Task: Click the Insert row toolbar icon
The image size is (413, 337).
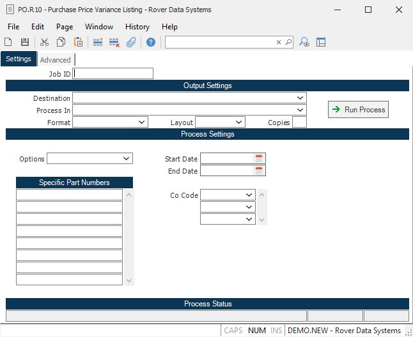Action: pos(98,42)
